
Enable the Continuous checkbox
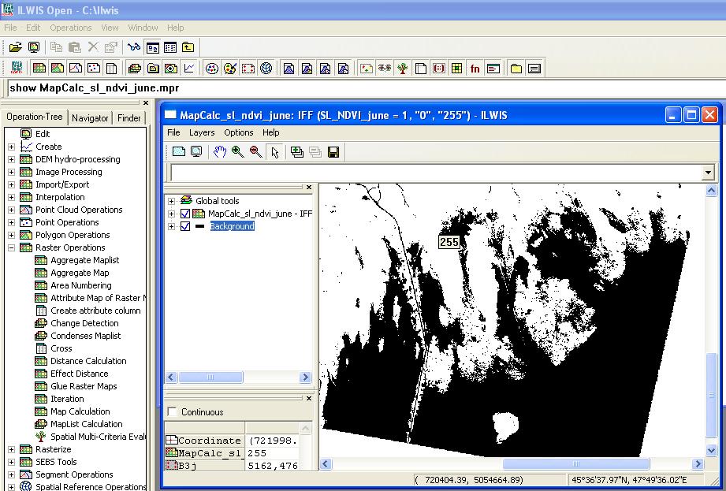tap(172, 412)
